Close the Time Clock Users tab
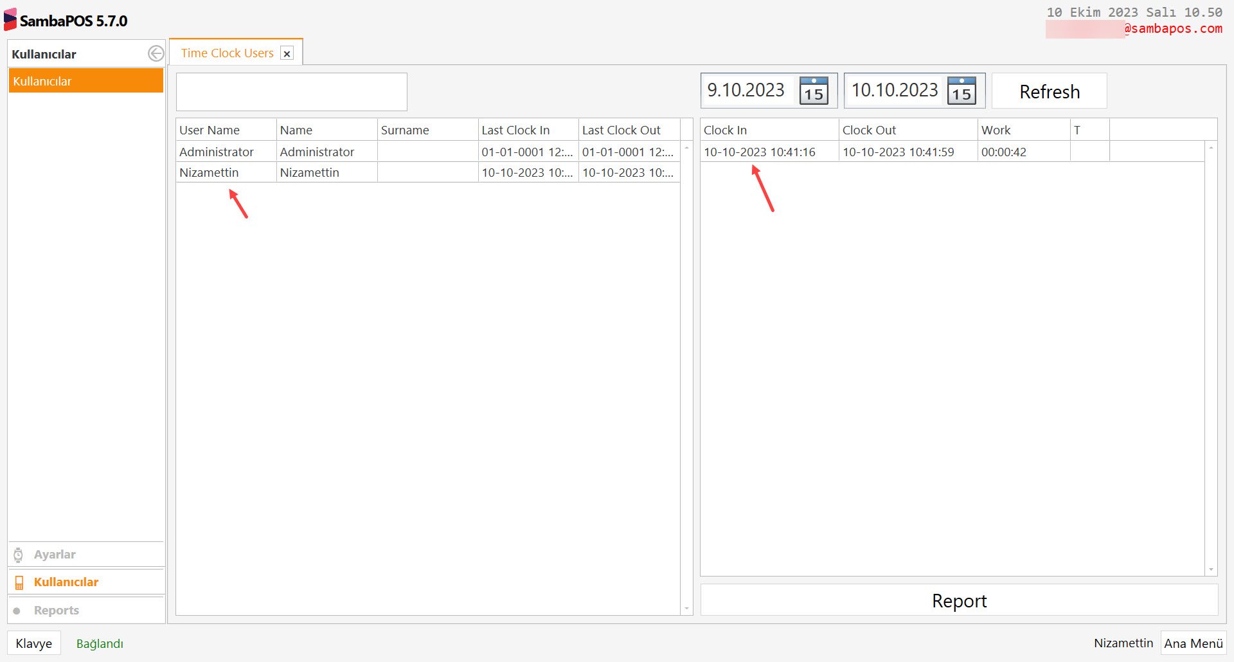Screen dimensions: 1234x662 (x=287, y=53)
